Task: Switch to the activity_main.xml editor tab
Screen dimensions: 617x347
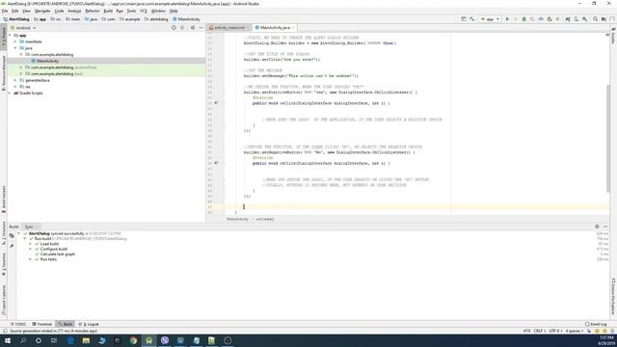Action: pyautogui.click(x=228, y=28)
